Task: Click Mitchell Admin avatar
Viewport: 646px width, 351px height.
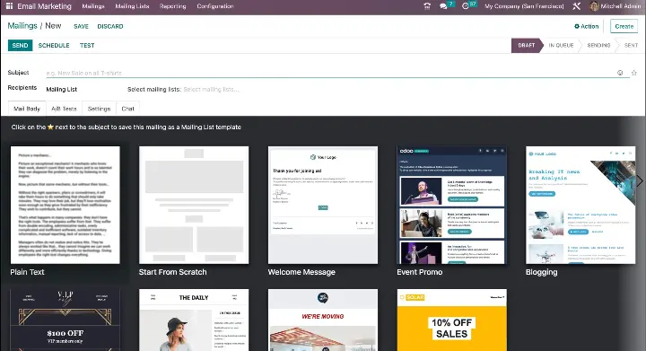Action: (594, 6)
